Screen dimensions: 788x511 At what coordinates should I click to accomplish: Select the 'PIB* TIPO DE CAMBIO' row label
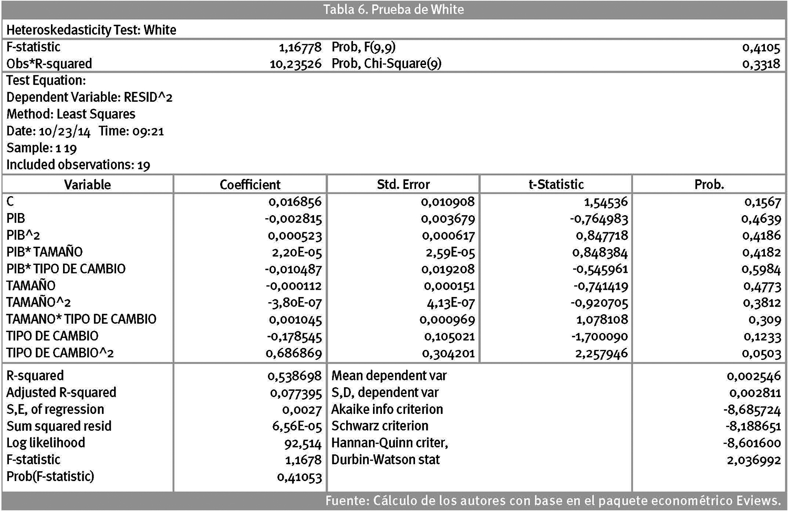coord(66,269)
